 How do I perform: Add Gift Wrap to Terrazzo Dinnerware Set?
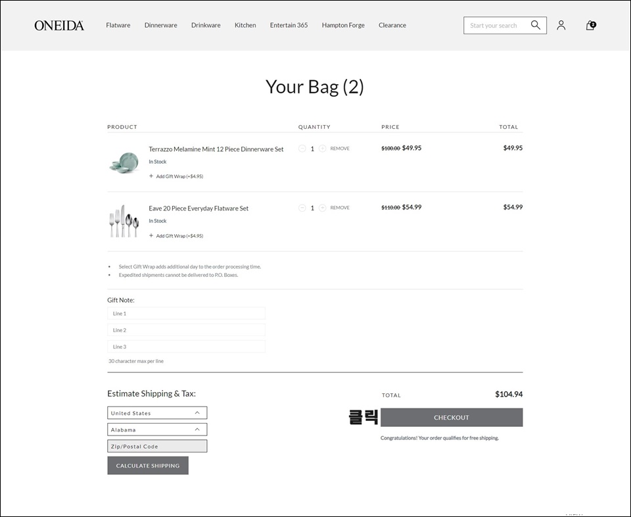(x=176, y=176)
